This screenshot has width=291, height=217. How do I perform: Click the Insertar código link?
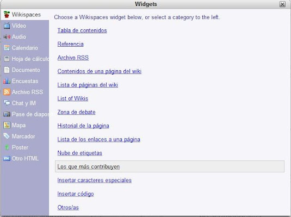76,194
